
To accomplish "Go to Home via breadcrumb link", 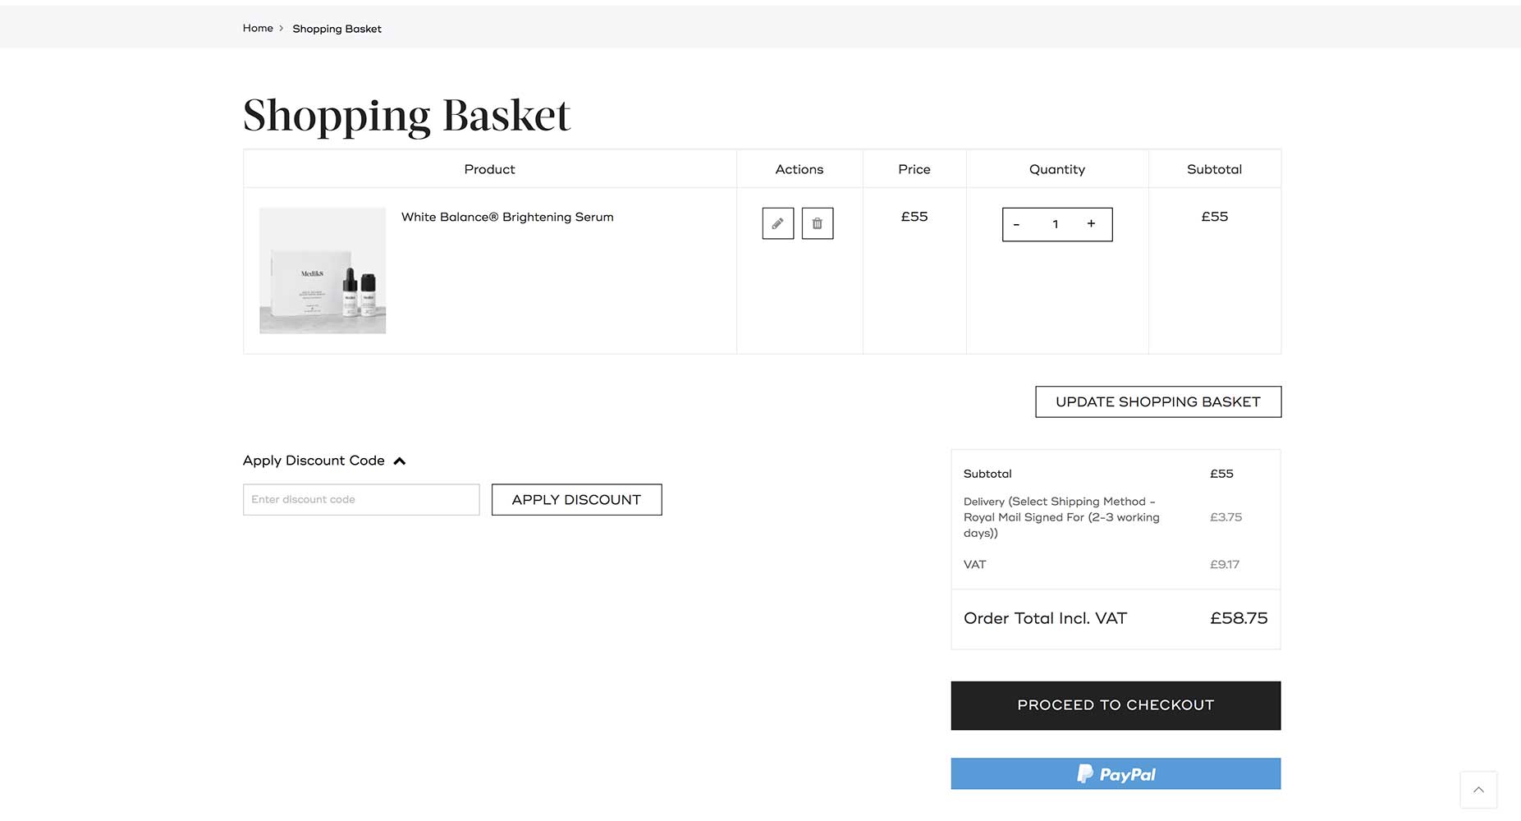I will (258, 28).
